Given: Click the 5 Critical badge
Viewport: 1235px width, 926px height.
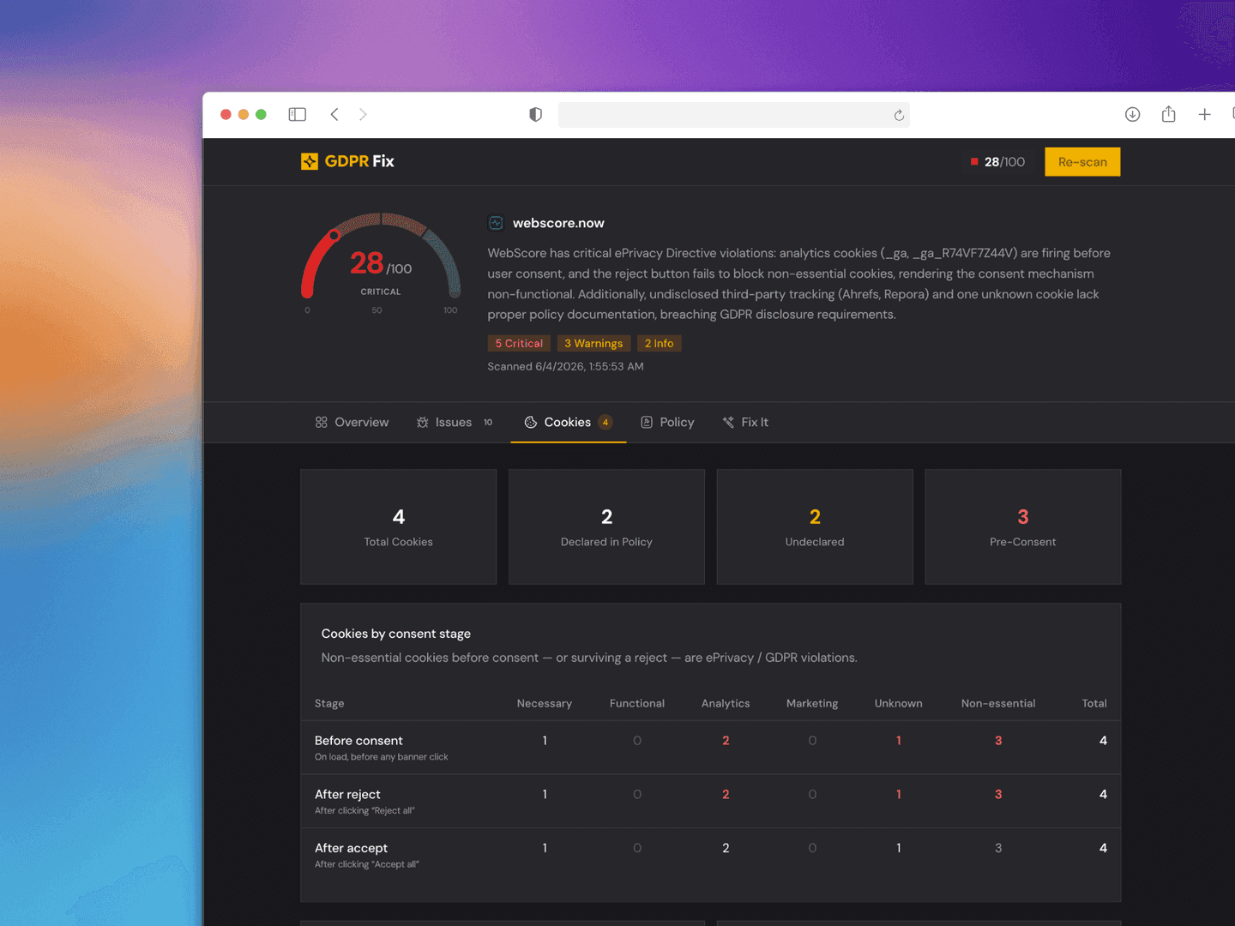Looking at the screenshot, I should pos(519,343).
